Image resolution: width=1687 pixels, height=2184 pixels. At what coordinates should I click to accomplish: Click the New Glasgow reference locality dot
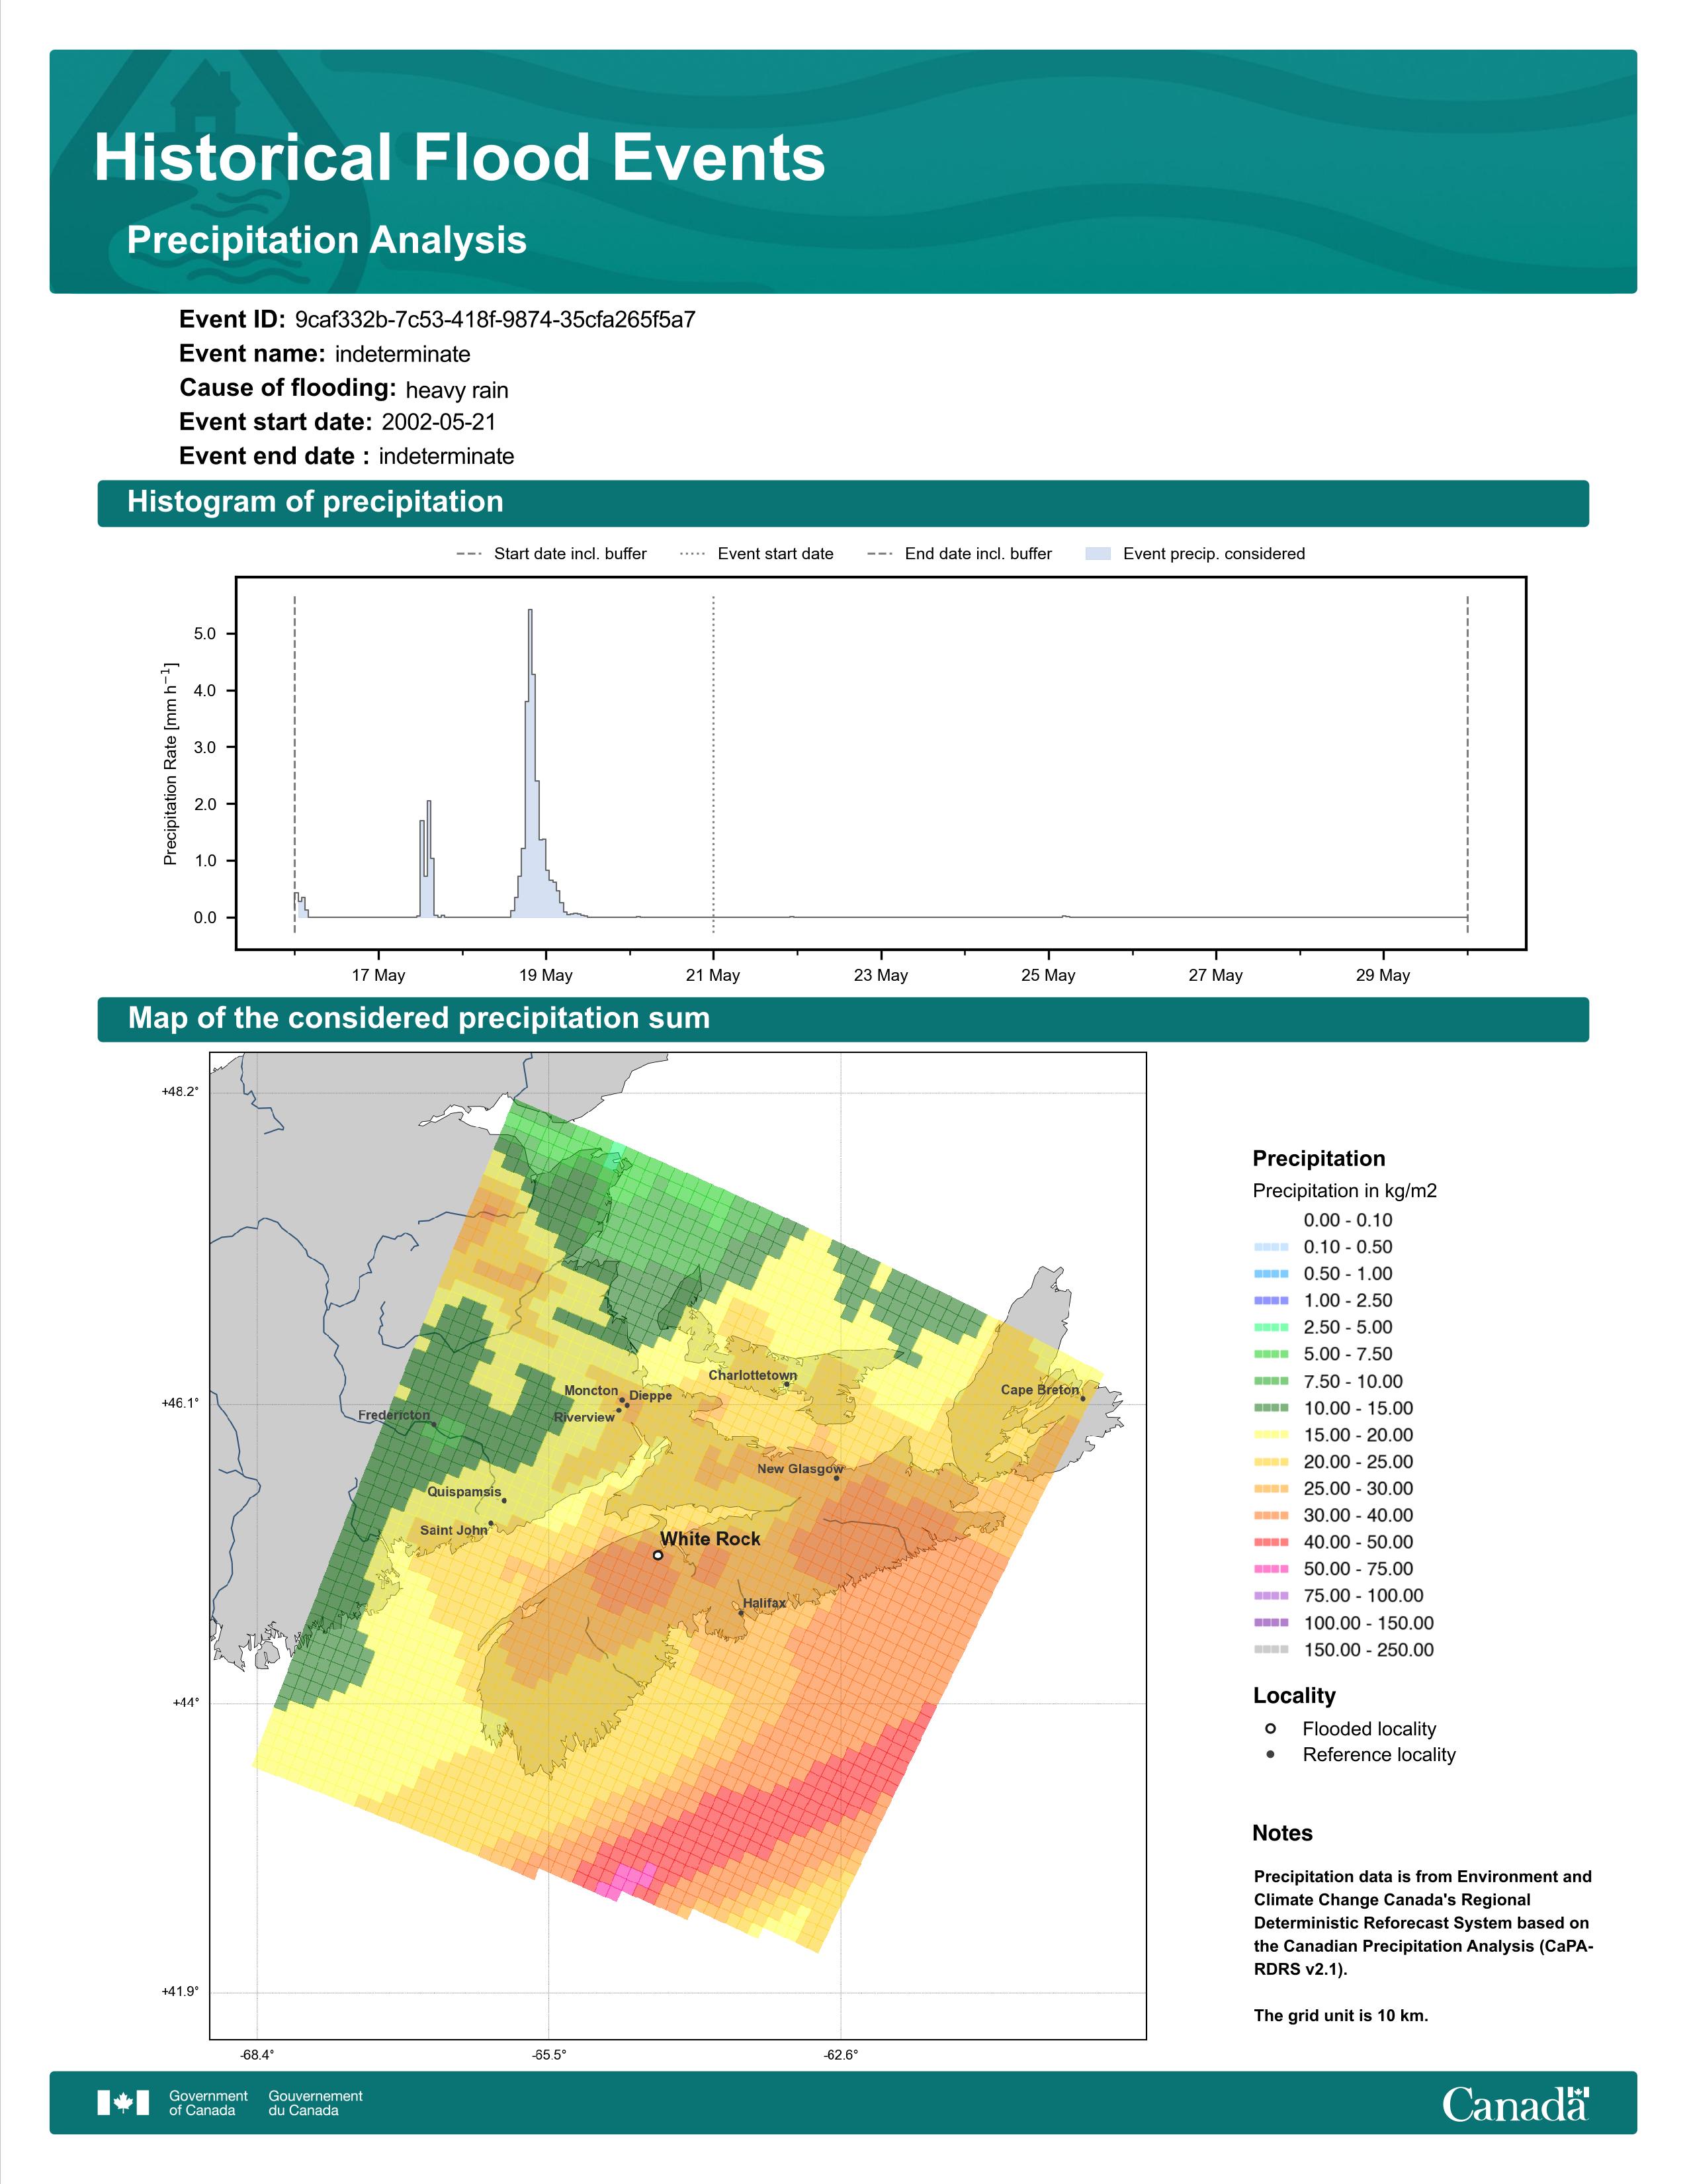(836, 1478)
